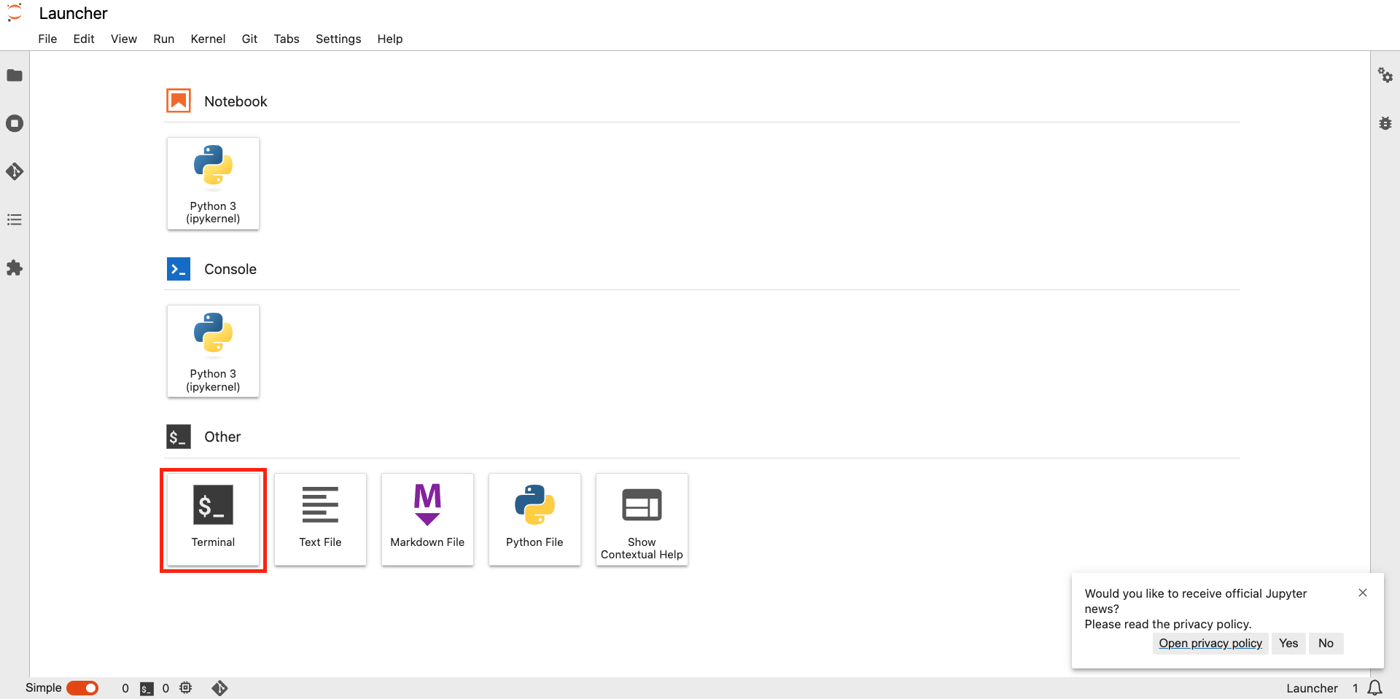Click the Launcher label in status bar

coord(1312,688)
